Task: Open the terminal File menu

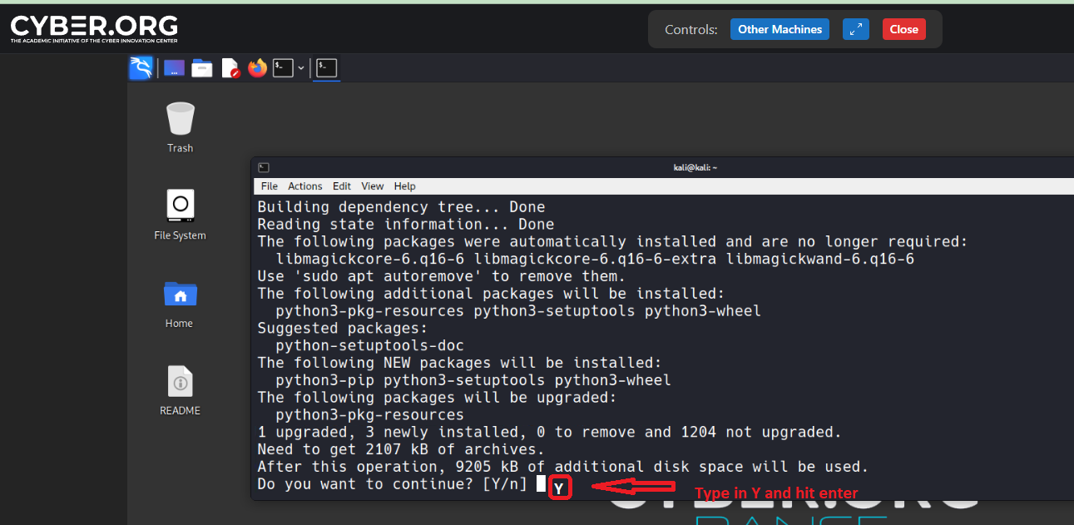Action: coord(270,186)
